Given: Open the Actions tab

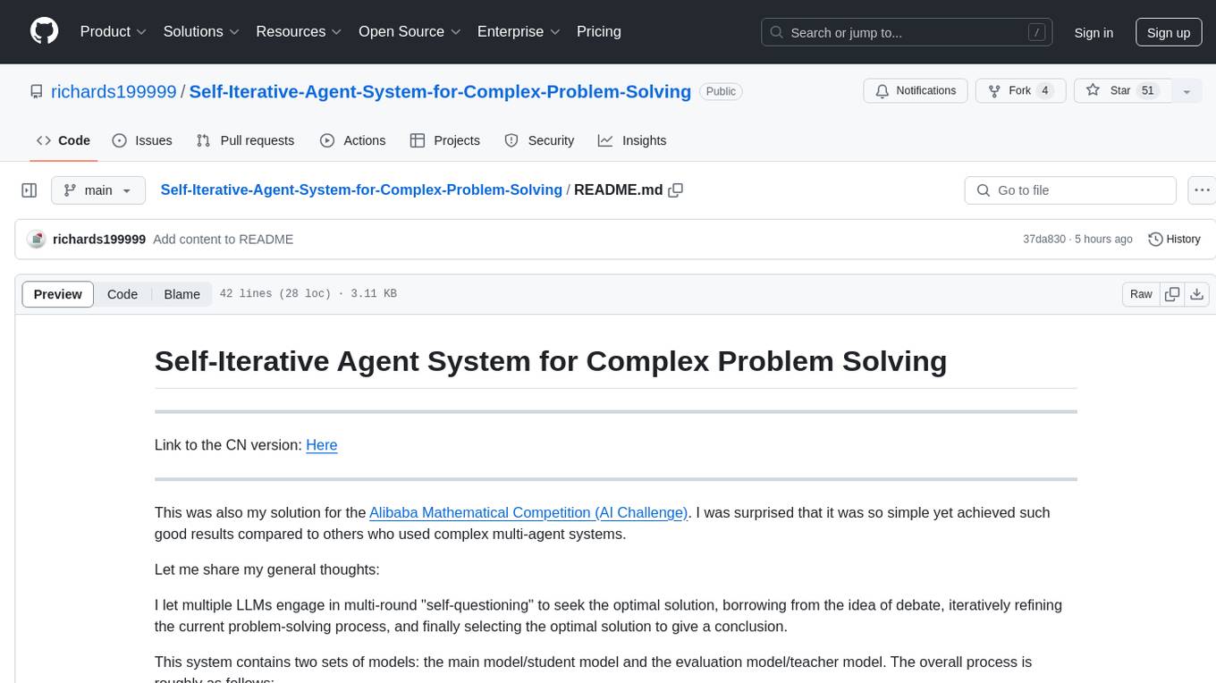Looking at the screenshot, I should pyautogui.click(x=353, y=140).
